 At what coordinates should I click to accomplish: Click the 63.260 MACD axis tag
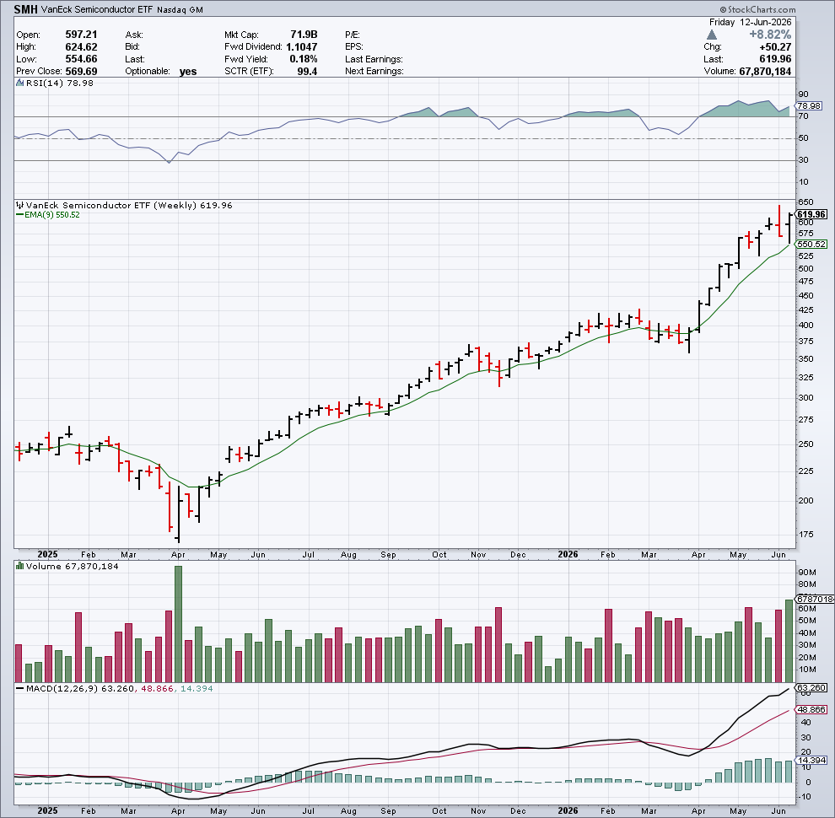[x=811, y=688]
